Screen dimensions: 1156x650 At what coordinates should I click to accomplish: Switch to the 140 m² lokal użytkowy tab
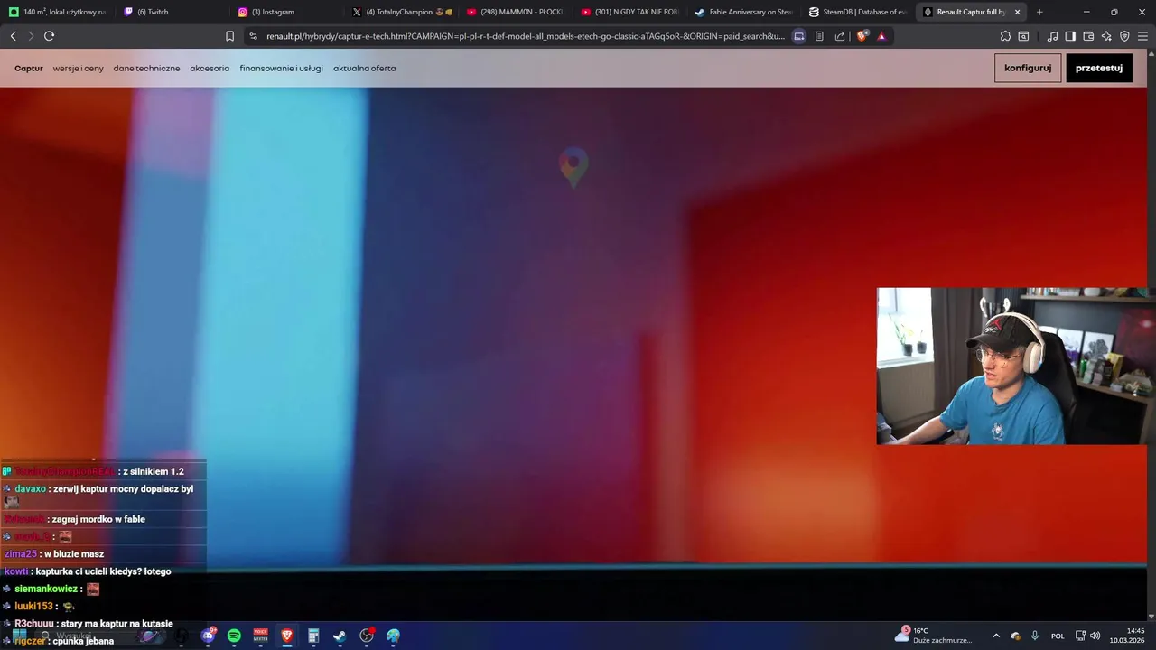pyautogui.click(x=58, y=12)
